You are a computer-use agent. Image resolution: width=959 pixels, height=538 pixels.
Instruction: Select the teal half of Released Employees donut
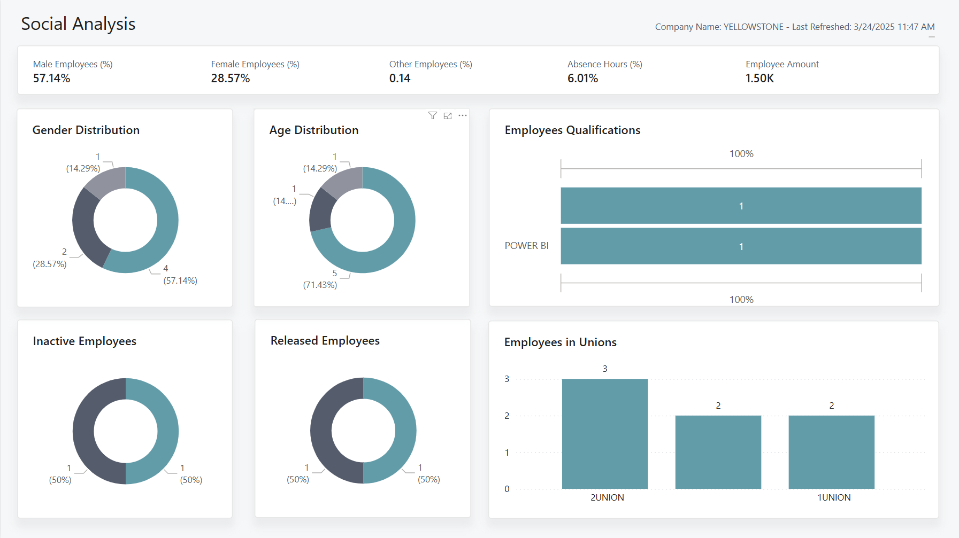click(x=405, y=431)
